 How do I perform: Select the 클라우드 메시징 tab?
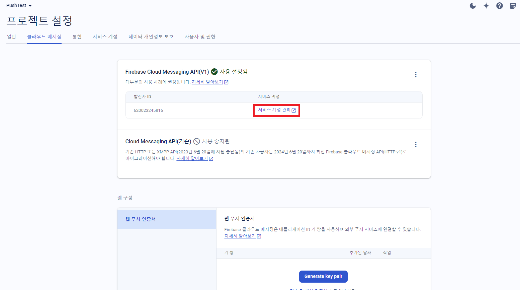(x=44, y=37)
